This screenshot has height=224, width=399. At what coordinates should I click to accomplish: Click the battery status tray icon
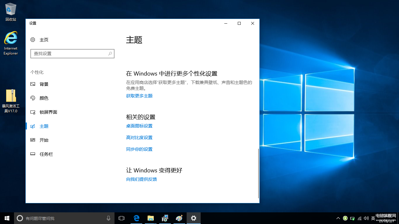(353, 218)
